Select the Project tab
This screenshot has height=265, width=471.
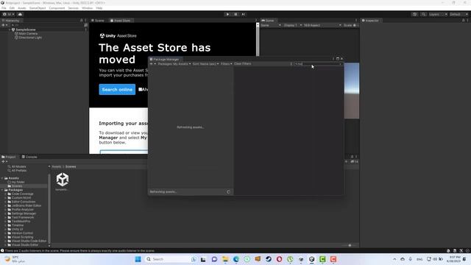pos(9,157)
